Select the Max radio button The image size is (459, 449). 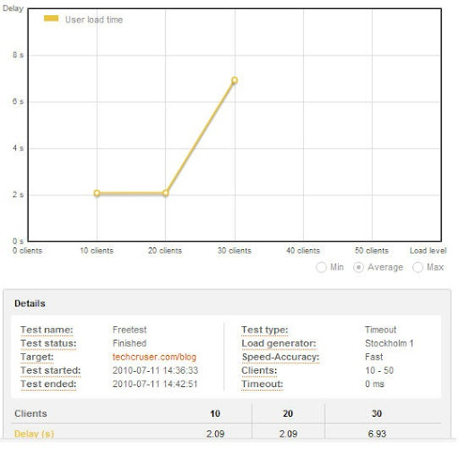click(x=418, y=267)
